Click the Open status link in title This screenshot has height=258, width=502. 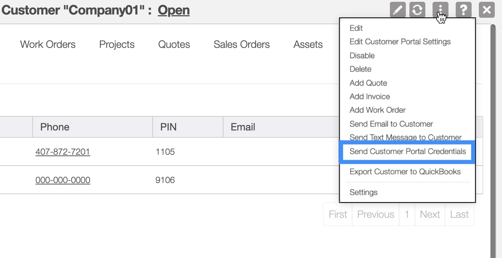[174, 10]
